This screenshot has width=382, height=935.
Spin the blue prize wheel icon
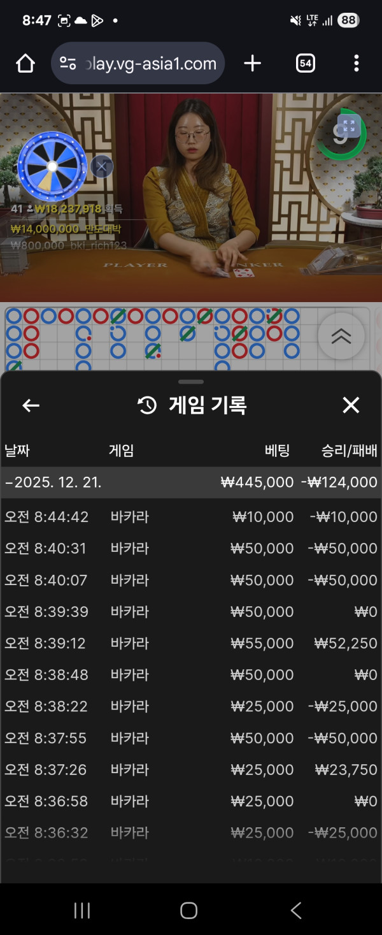point(52,166)
